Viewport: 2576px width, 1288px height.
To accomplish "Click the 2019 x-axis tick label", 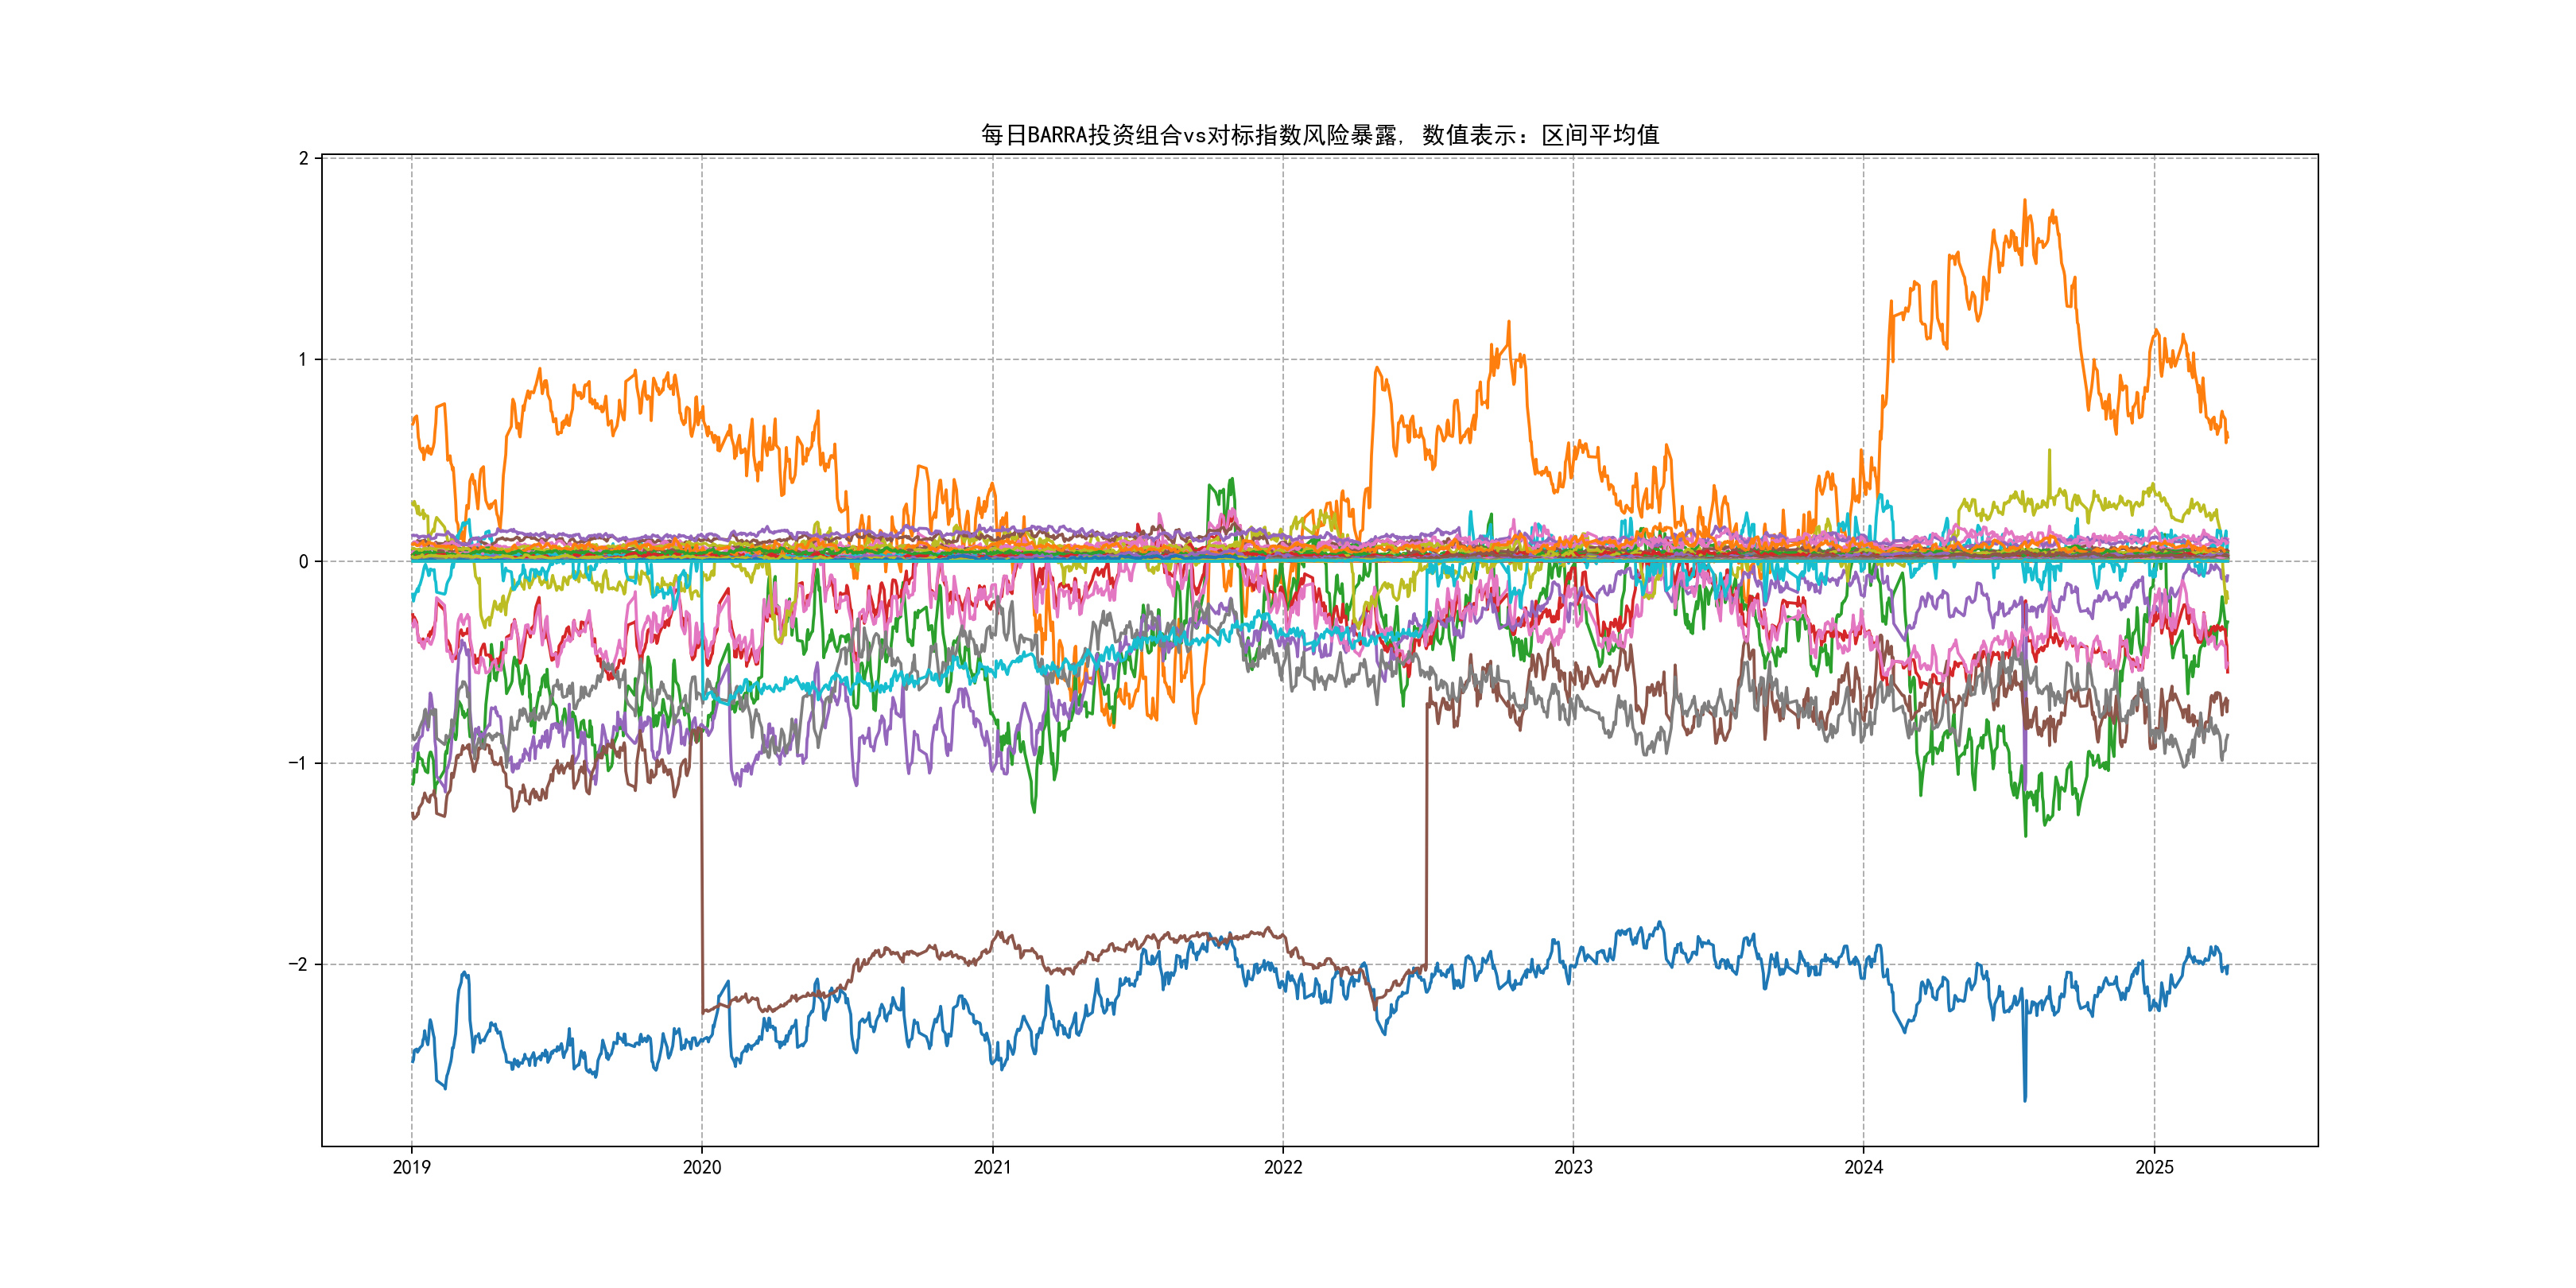I will [411, 1167].
